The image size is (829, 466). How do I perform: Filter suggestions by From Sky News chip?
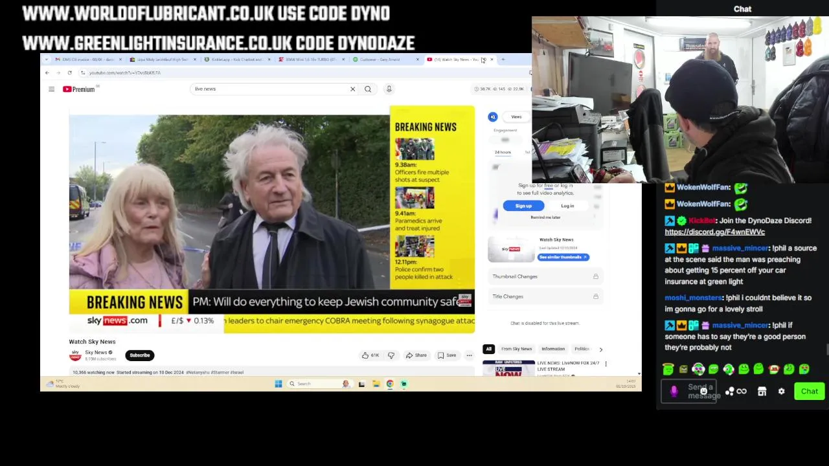[516, 349]
